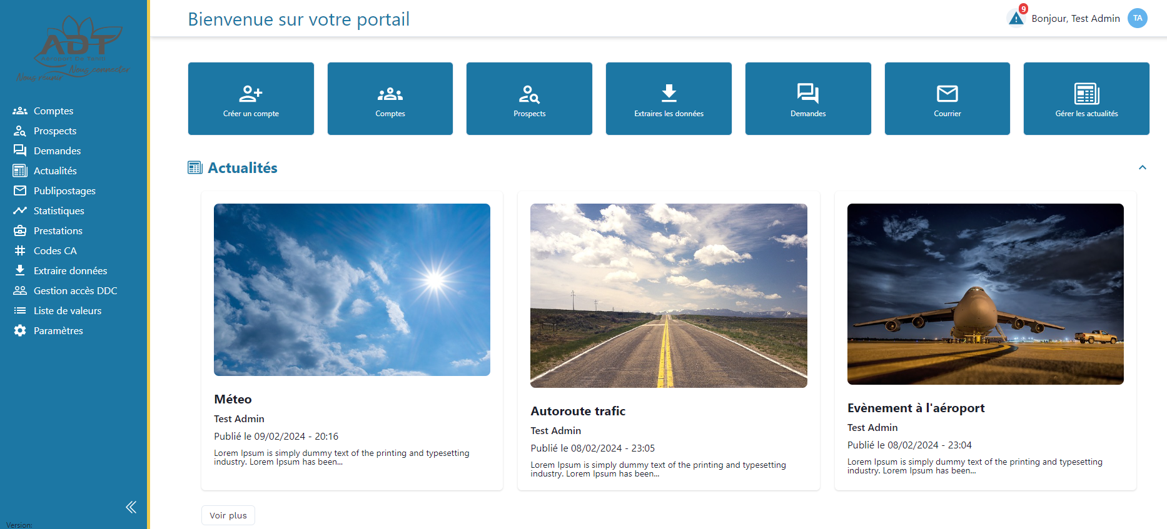The height and width of the screenshot is (529, 1167).
Task: Click the Bonjour, Test Admin text
Action: [x=1076, y=19]
